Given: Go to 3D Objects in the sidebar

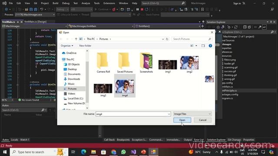Looking at the screenshot, I should click(x=73, y=65).
